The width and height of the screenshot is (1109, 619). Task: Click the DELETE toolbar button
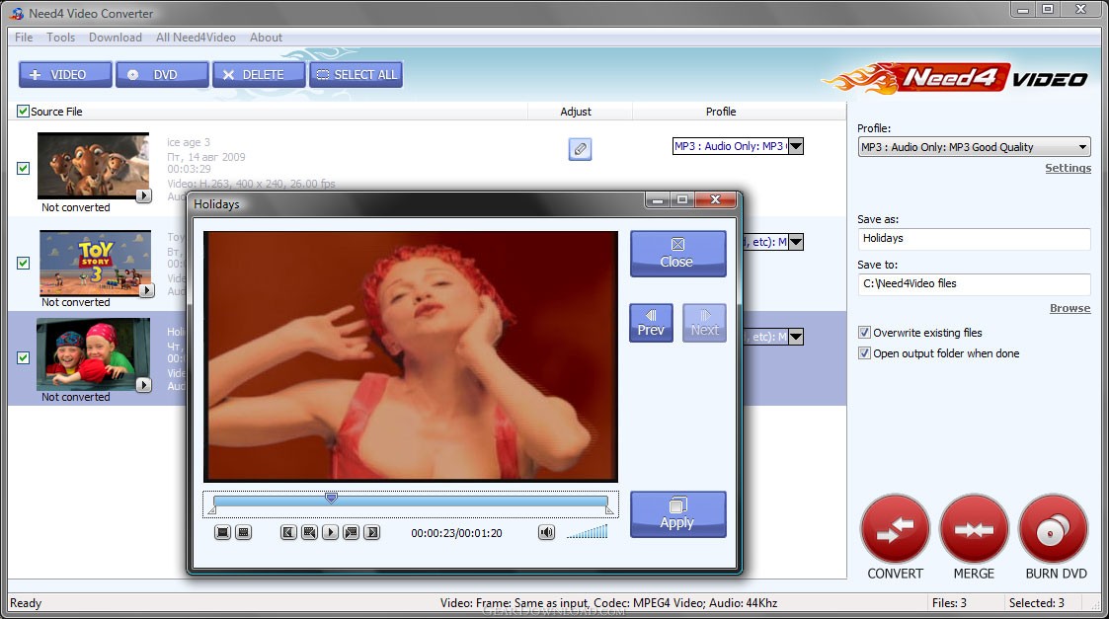point(259,74)
